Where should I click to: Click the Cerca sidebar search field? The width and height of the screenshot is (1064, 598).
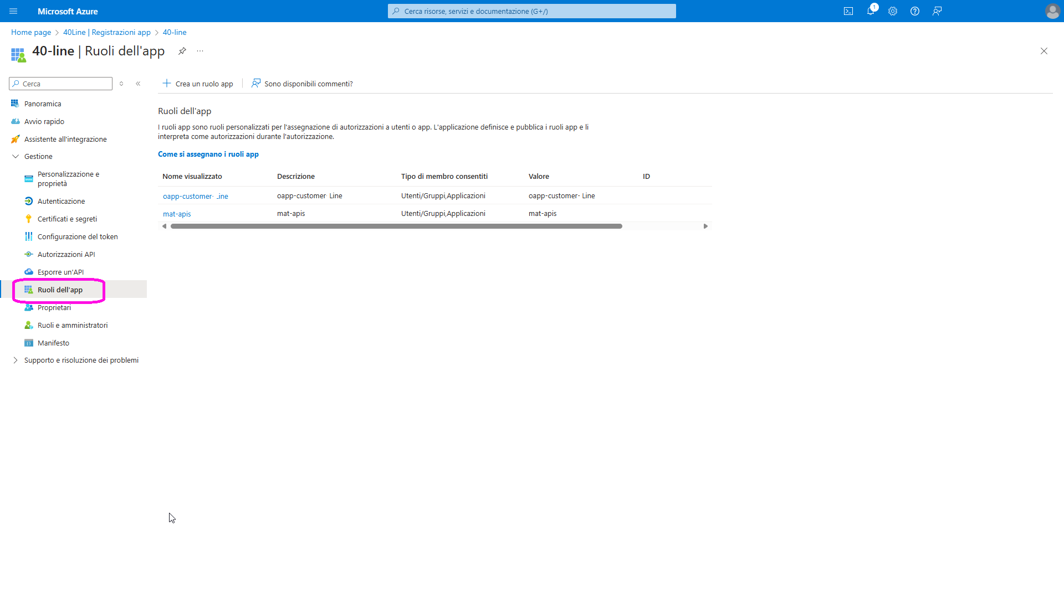pyautogui.click(x=64, y=84)
